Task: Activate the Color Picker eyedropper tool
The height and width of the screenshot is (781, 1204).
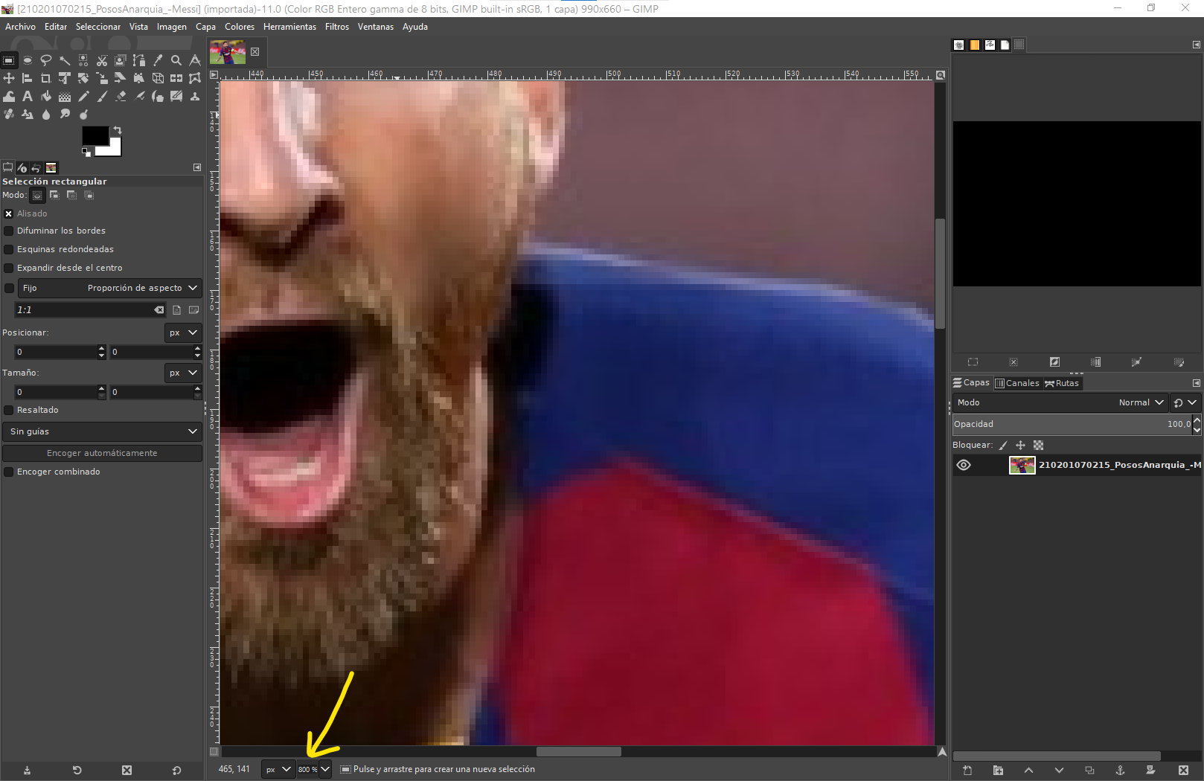Action: pos(158,60)
